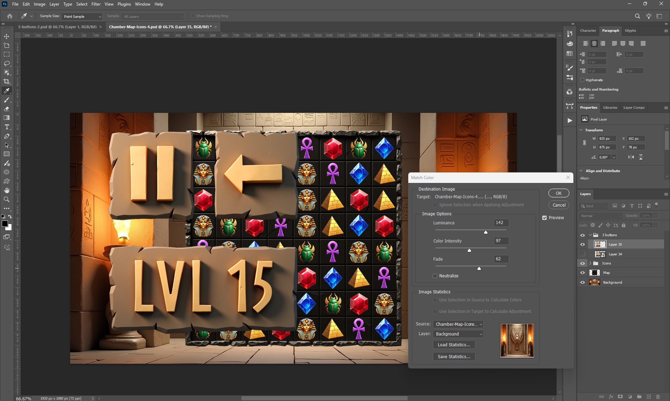Select the Crop tool
This screenshot has width=670, height=401.
click(x=7, y=82)
